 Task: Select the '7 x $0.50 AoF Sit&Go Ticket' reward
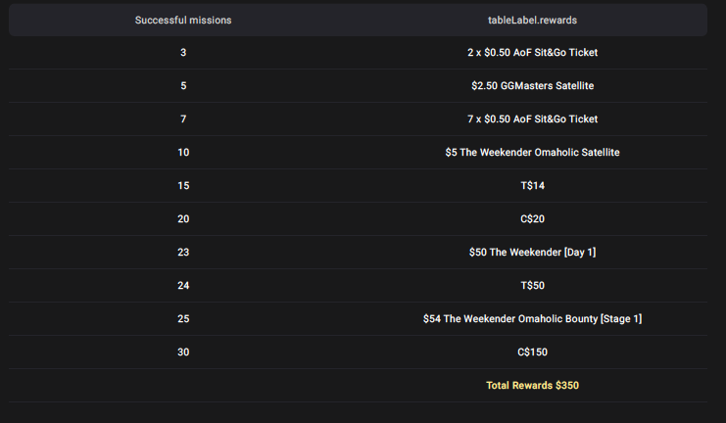(x=532, y=119)
